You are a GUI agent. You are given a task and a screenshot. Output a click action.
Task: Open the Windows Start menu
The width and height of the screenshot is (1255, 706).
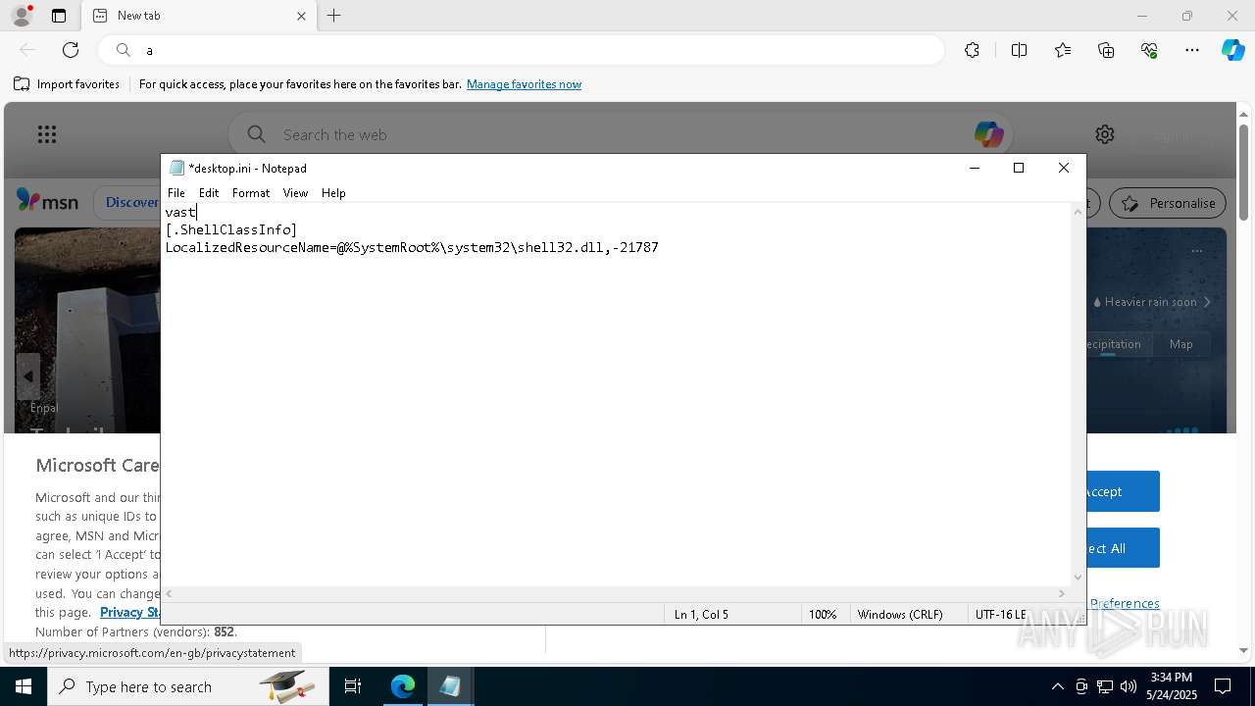click(x=24, y=686)
